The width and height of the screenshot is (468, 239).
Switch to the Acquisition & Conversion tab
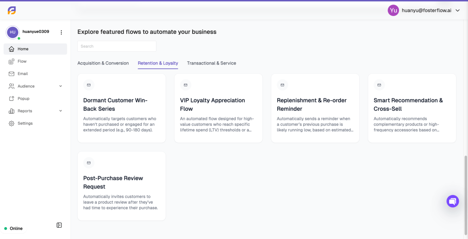[x=103, y=63]
